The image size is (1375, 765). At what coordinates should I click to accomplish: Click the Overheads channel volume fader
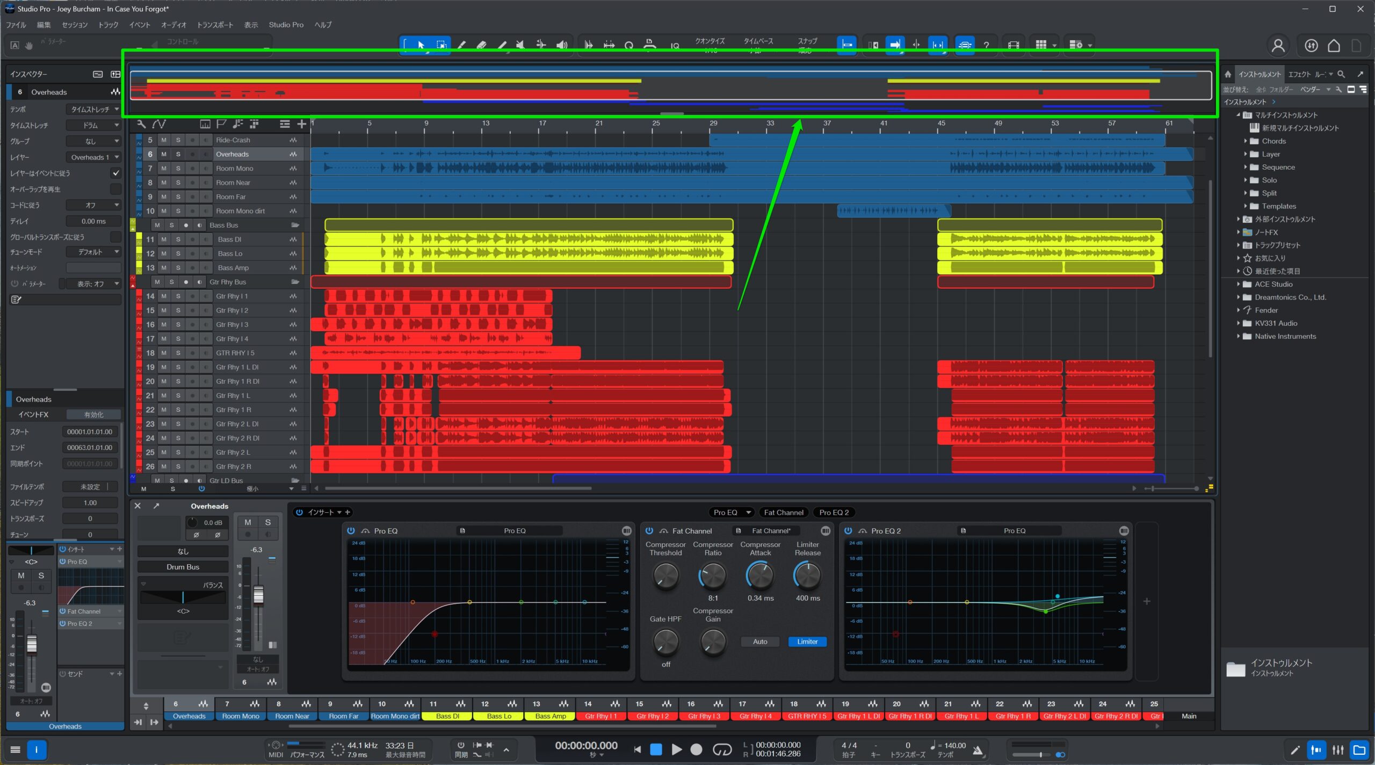[258, 594]
